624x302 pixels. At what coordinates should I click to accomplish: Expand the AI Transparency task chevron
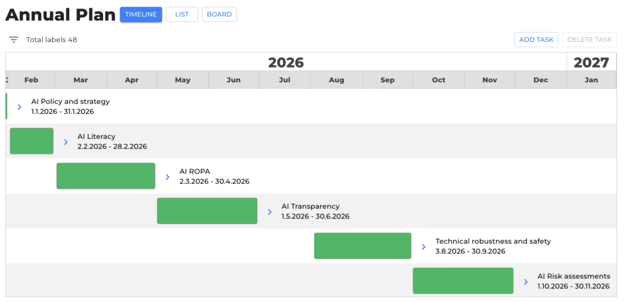click(x=269, y=212)
